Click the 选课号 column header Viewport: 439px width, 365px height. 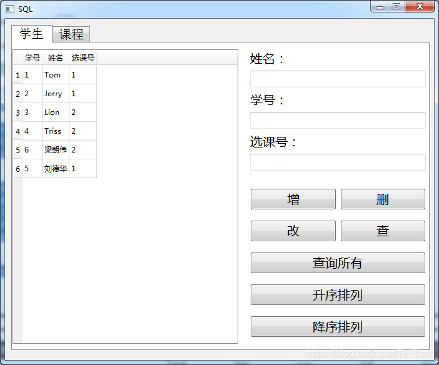83,58
